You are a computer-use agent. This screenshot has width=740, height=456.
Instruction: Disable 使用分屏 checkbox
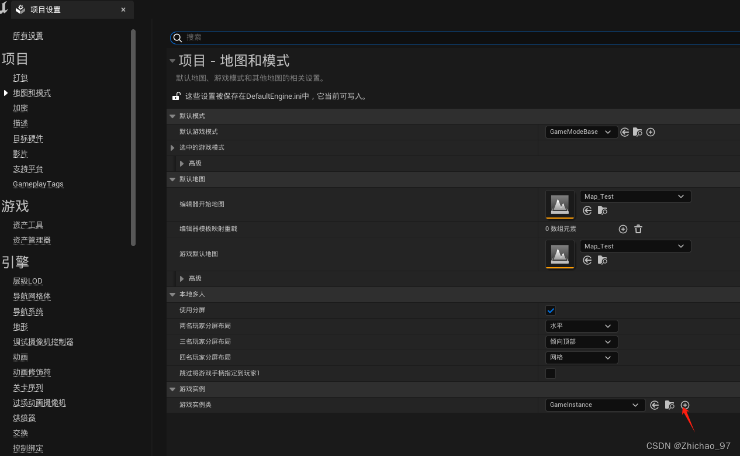(x=550, y=310)
